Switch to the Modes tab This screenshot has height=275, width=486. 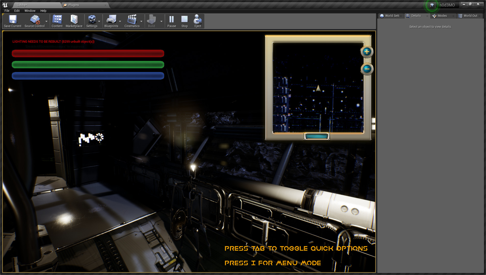[443, 16]
